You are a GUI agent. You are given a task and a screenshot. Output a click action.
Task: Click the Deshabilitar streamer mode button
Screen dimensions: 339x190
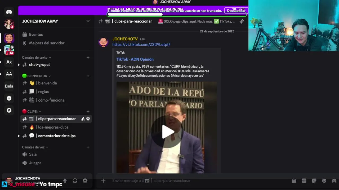(x=236, y=11)
